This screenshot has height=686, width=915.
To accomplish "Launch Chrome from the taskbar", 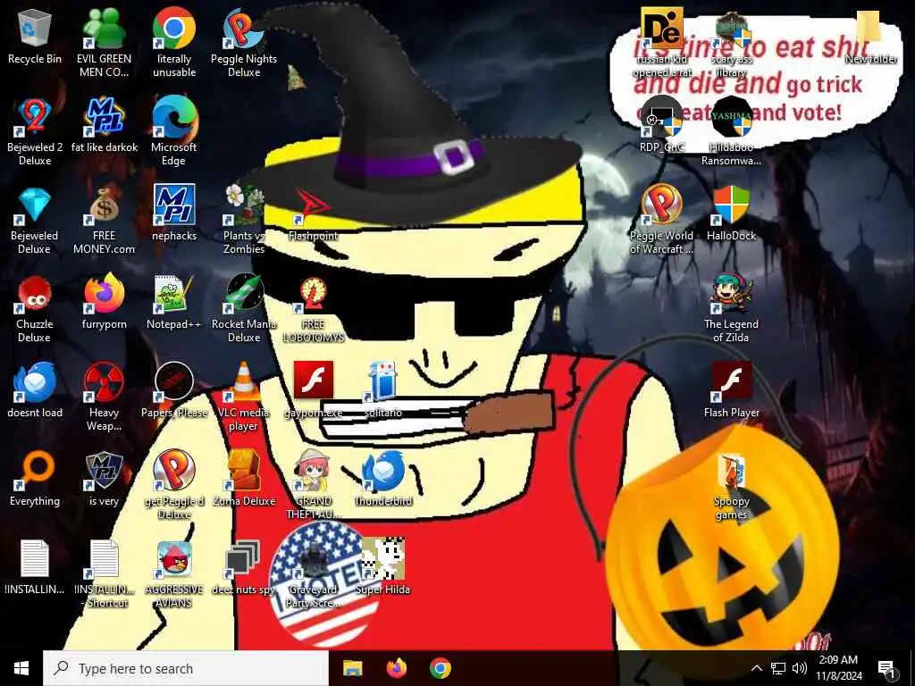I will [441, 668].
